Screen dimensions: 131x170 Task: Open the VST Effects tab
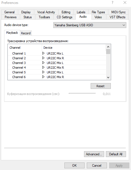coord(117,17)
